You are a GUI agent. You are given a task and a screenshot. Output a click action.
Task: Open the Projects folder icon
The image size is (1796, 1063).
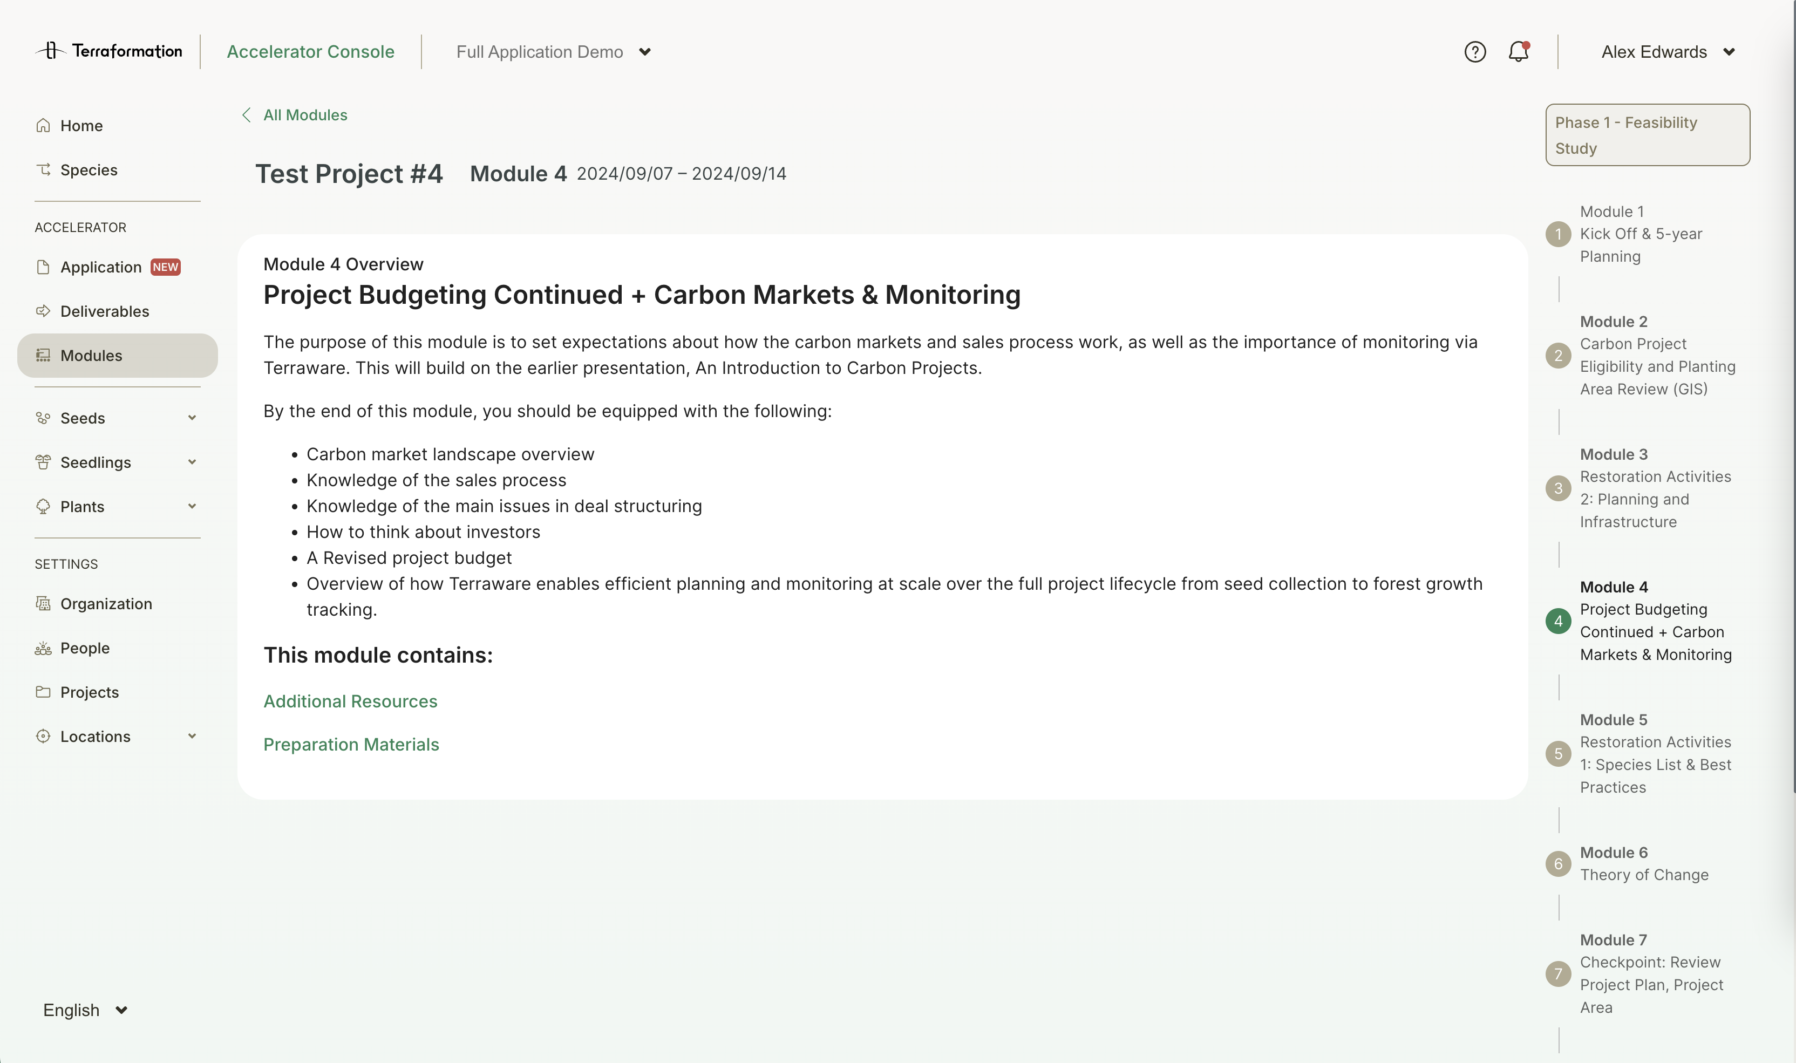pyautogui.click(x=44, y=692)
